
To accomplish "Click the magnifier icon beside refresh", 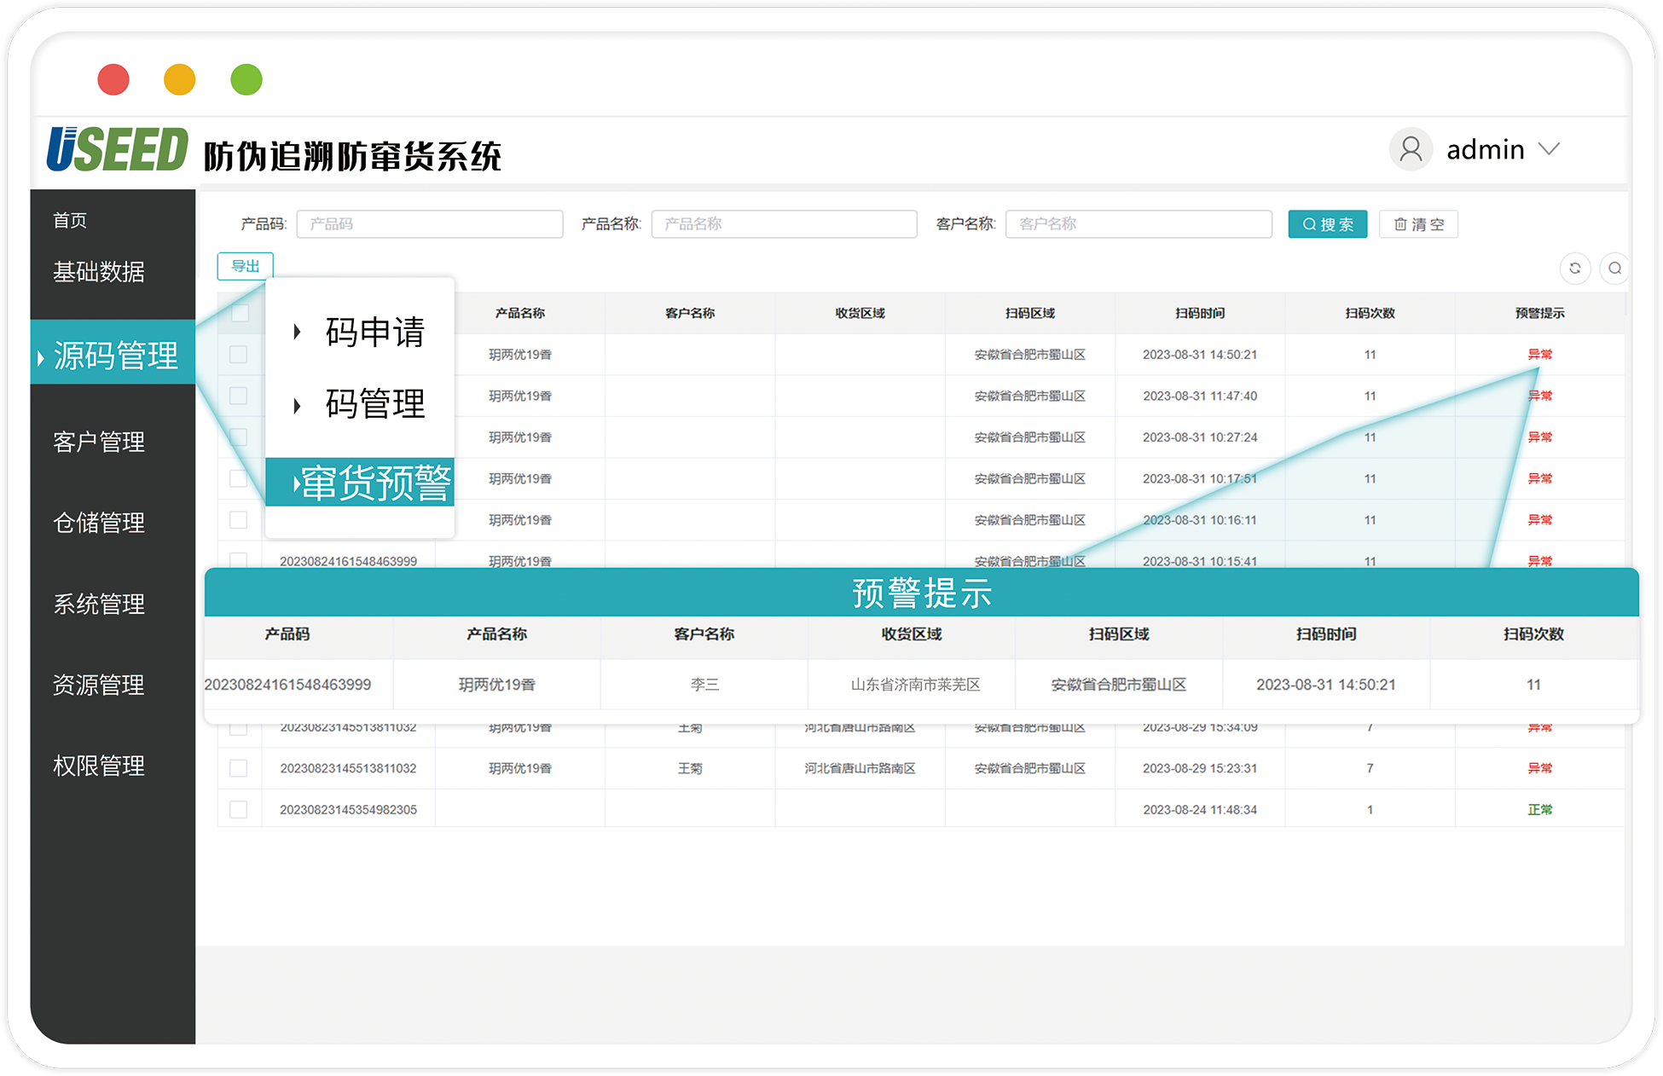I will point(1614,269).
